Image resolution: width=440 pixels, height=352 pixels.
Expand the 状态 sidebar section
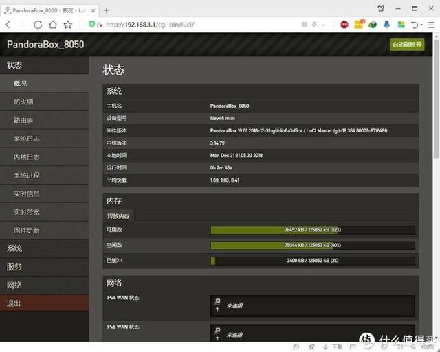pyautogui.click(x=44, y=65)
